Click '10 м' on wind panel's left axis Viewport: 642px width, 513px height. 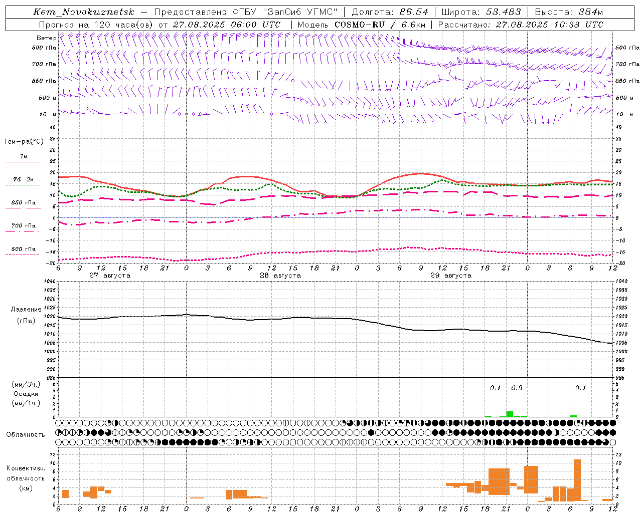pyautogui.click(x=48, y=114)
